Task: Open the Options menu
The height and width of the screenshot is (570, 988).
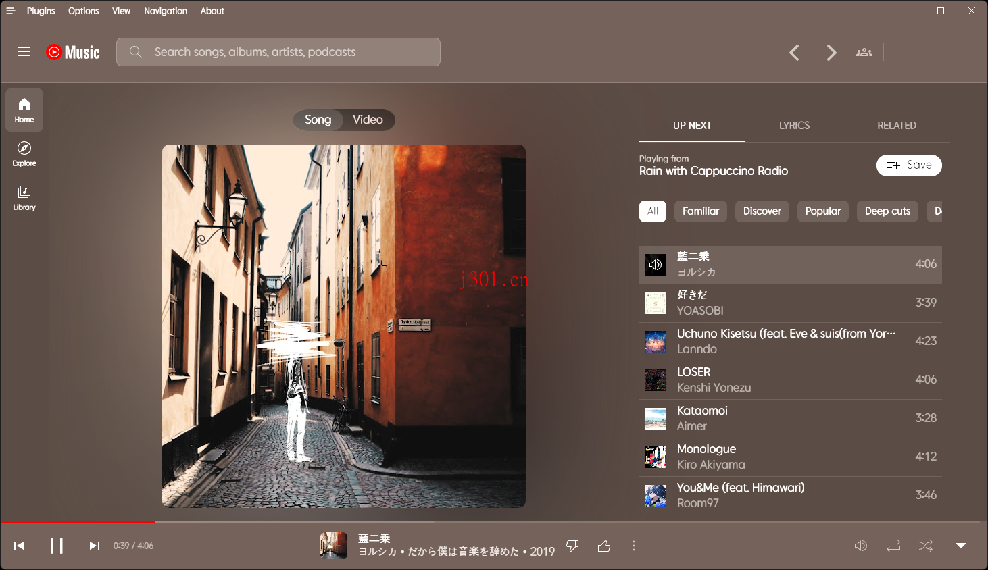Action: 83,10
